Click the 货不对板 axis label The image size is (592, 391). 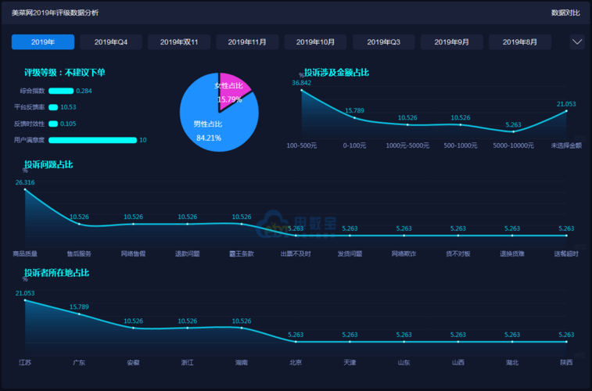click(x=458, y=254)
